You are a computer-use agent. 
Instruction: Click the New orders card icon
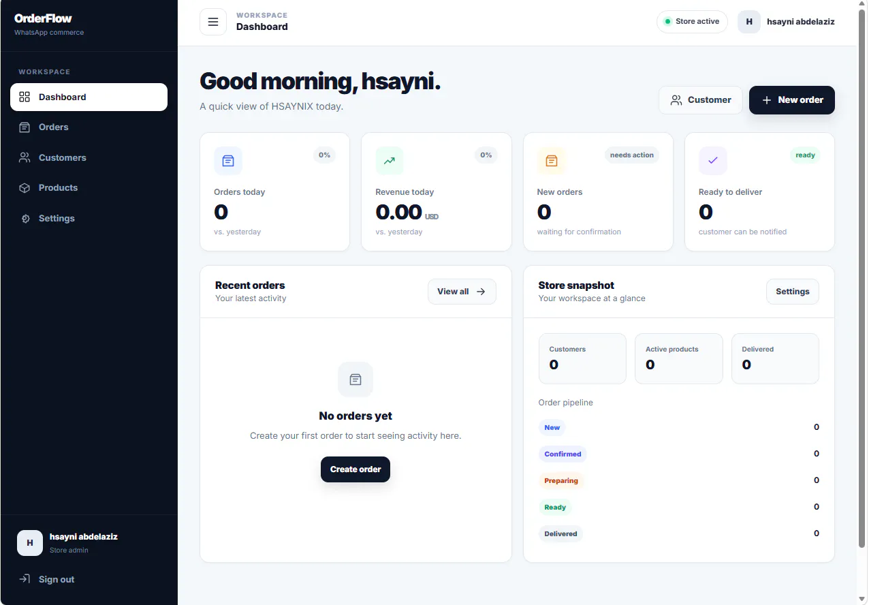pos(552,161)
